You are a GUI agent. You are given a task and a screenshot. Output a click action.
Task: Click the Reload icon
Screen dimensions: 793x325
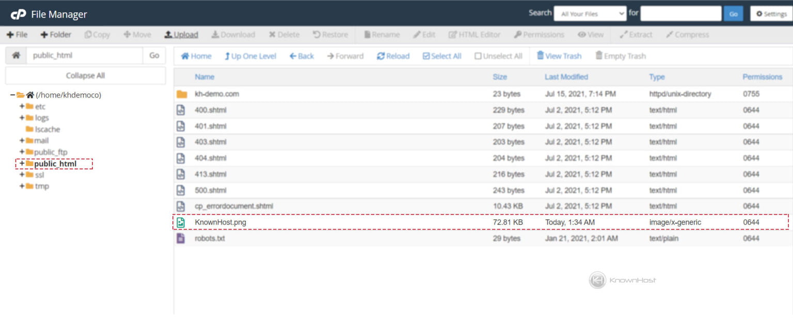(381, 56)
